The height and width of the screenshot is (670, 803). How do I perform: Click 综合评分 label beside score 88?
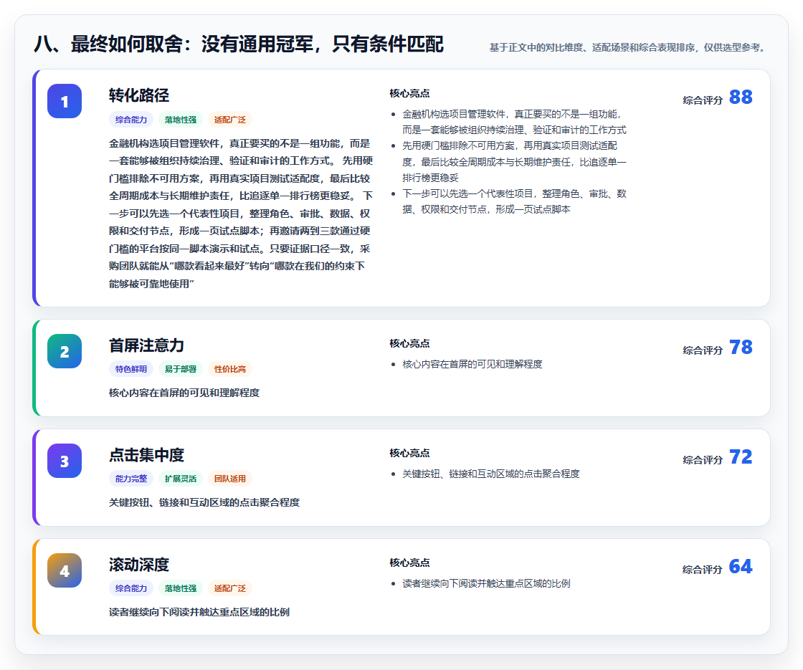703,100
